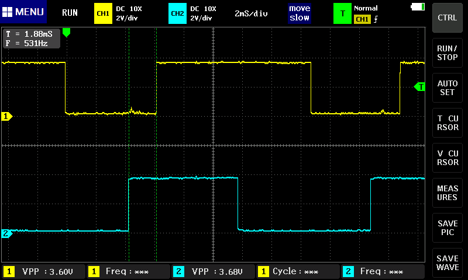
Task: Tap the CH1 VPP 3.60V measurement
Action: coord(43,271)
